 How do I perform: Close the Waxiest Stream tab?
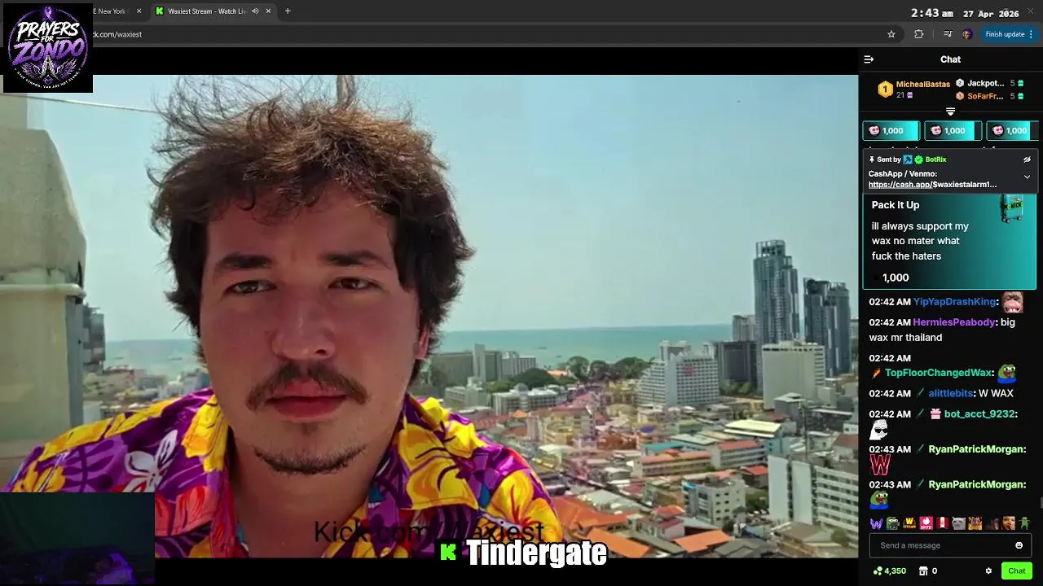click(x=268, y=11)
